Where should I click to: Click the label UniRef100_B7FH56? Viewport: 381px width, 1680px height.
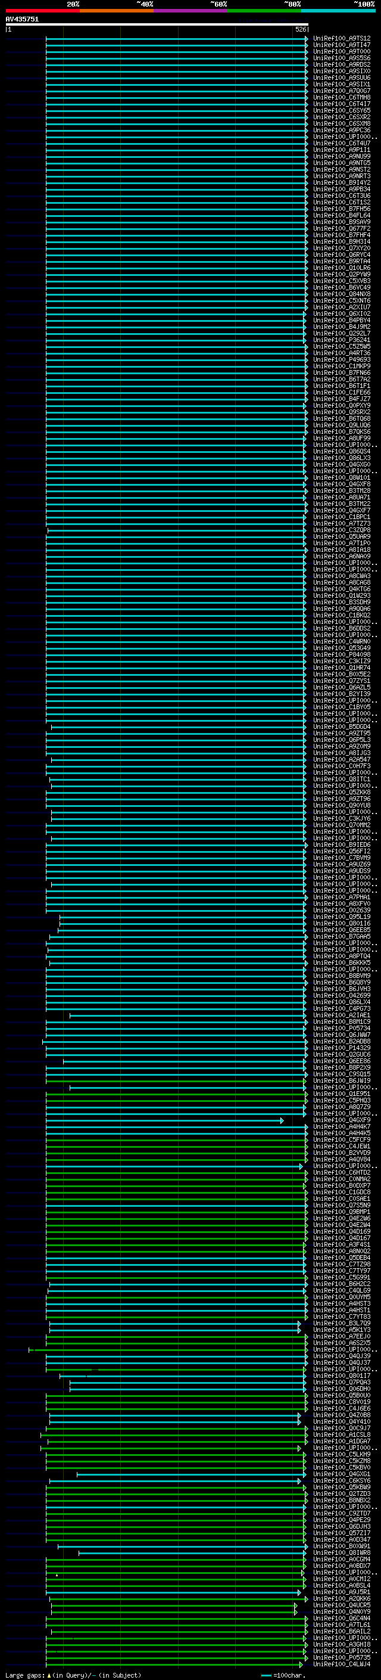click(342, 209)
